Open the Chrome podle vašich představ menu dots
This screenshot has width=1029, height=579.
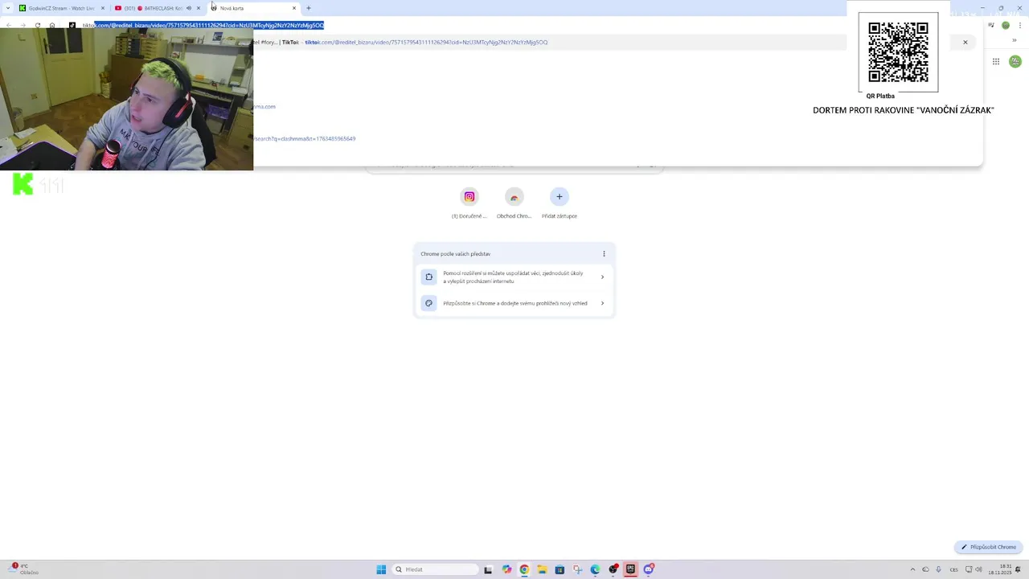click(604, 254)
